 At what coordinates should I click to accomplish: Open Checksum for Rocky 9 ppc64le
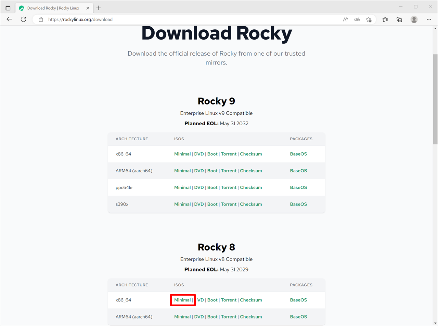(x=251, y=187)
